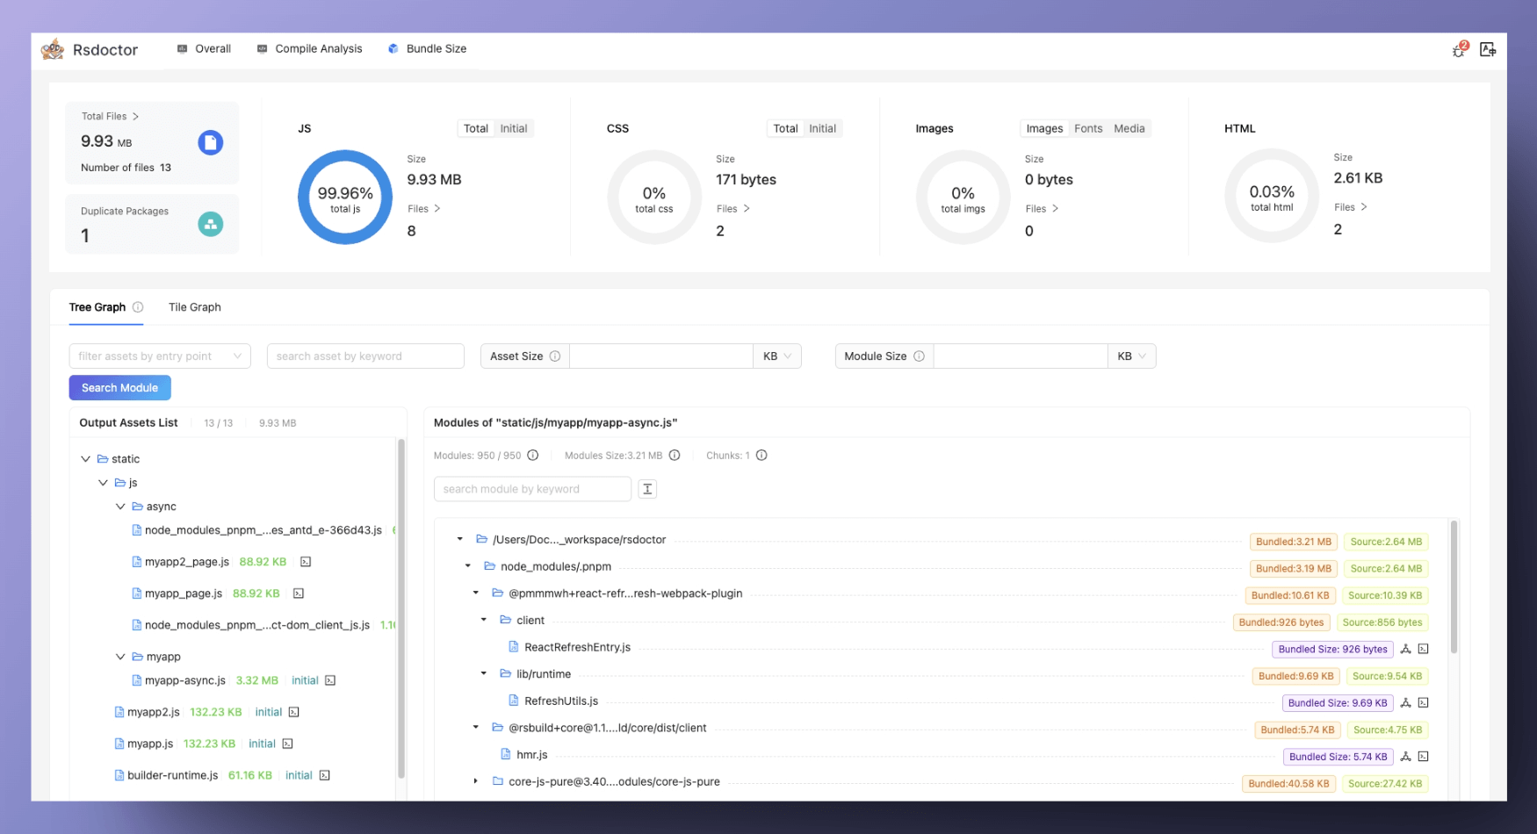This screenshot has width=1537, height=834.
Task: Switch JS card to Initial
Action: click(514, 128)
